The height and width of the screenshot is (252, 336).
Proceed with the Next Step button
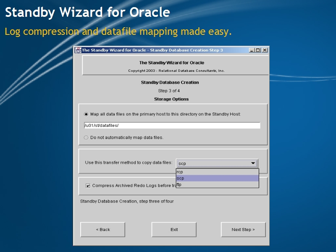point(243,229)
